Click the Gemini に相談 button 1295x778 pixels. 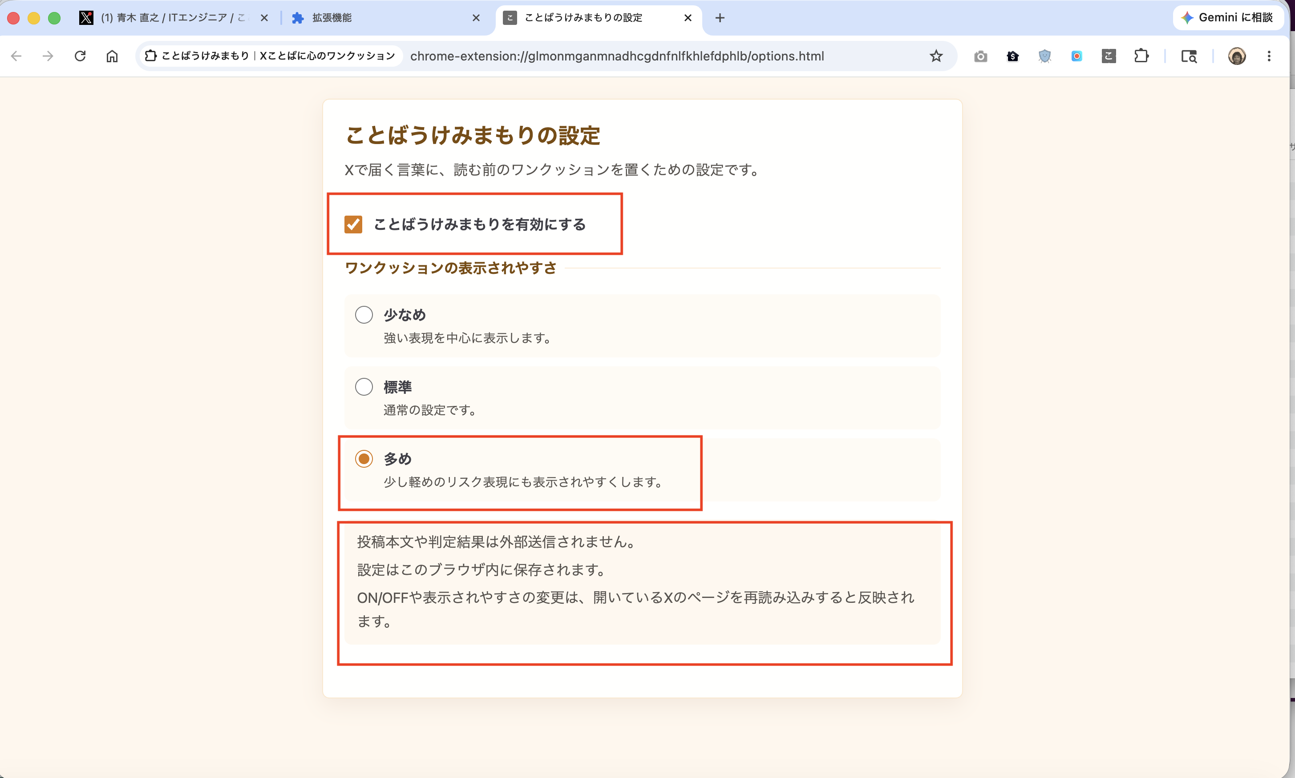pyautogui.click(x=1228, y=18)
